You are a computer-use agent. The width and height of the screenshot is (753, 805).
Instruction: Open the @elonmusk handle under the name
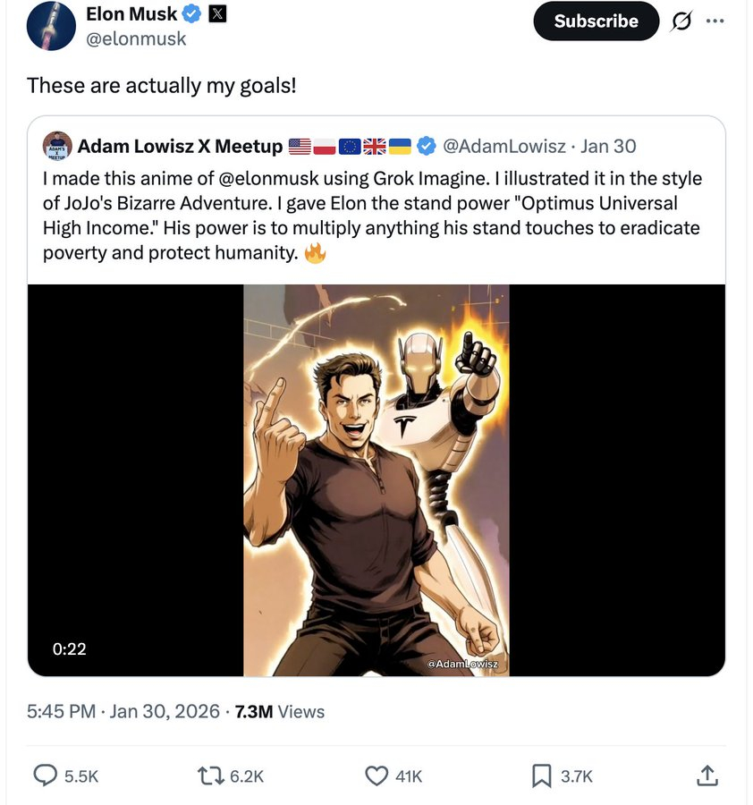(136, 38)
